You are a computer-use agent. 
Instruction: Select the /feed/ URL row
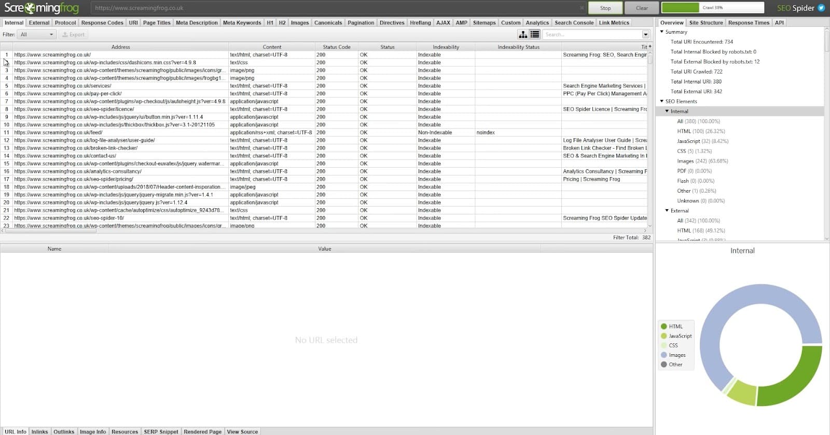point(324,133)
